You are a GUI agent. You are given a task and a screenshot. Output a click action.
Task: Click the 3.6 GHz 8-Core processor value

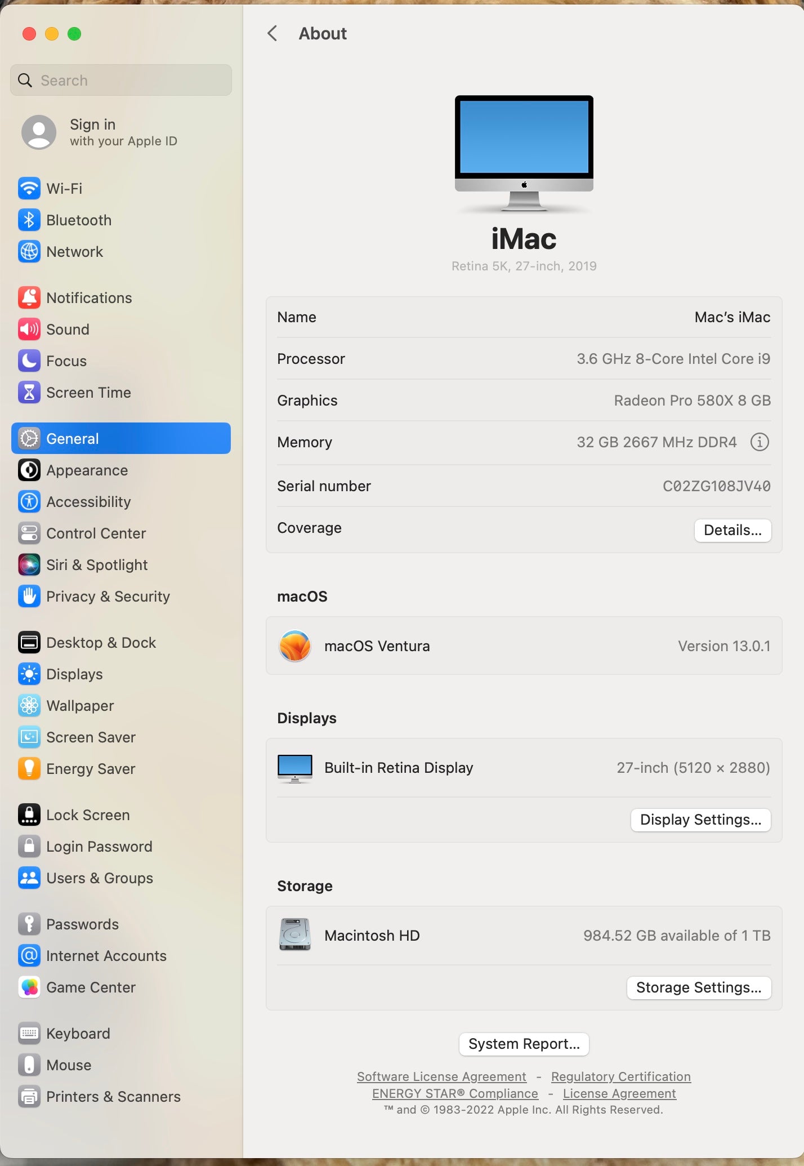click(673, 359)
